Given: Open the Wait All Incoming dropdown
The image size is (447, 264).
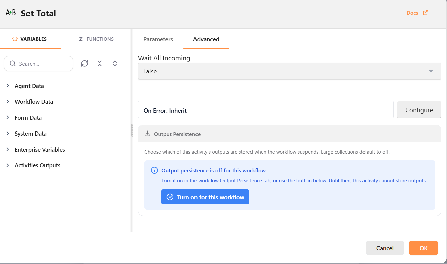Looking at the screenshot, I should click(290, 71).
